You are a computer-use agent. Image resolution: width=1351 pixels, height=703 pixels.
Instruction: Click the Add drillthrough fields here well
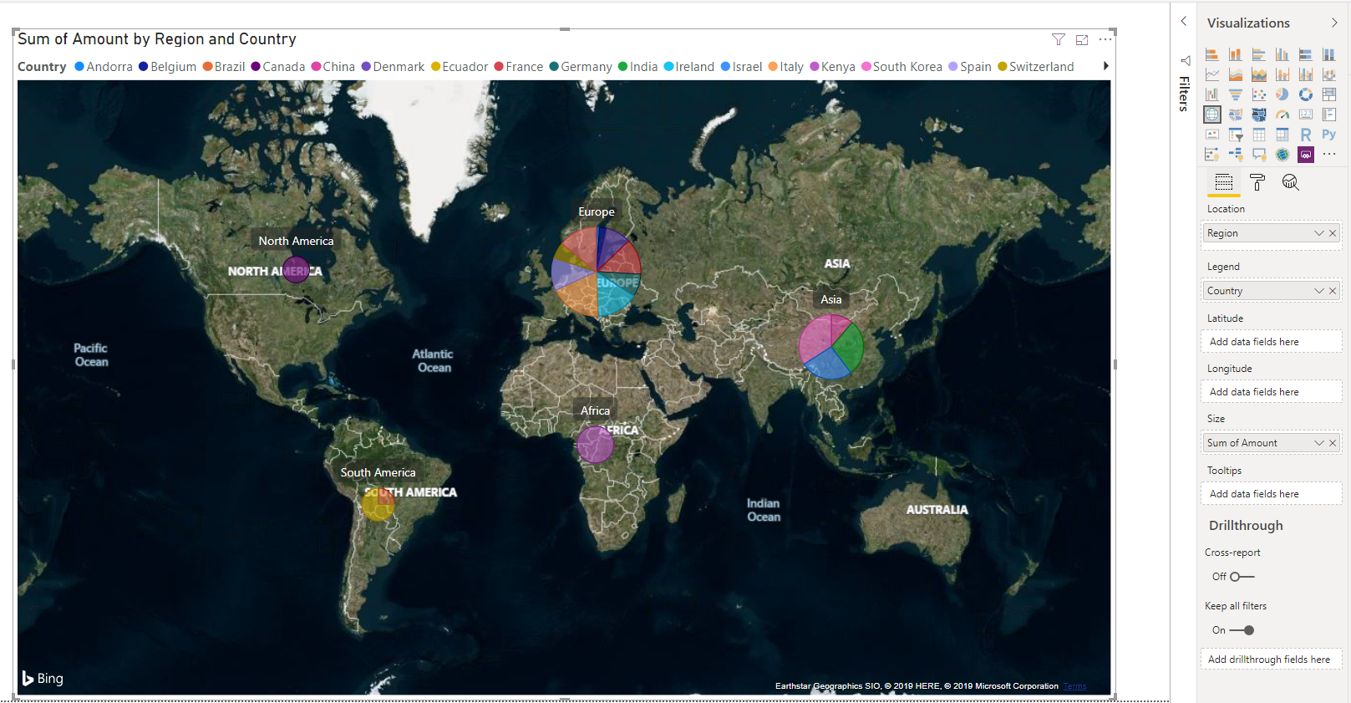pyautogui.click(x=1271, y=660)
